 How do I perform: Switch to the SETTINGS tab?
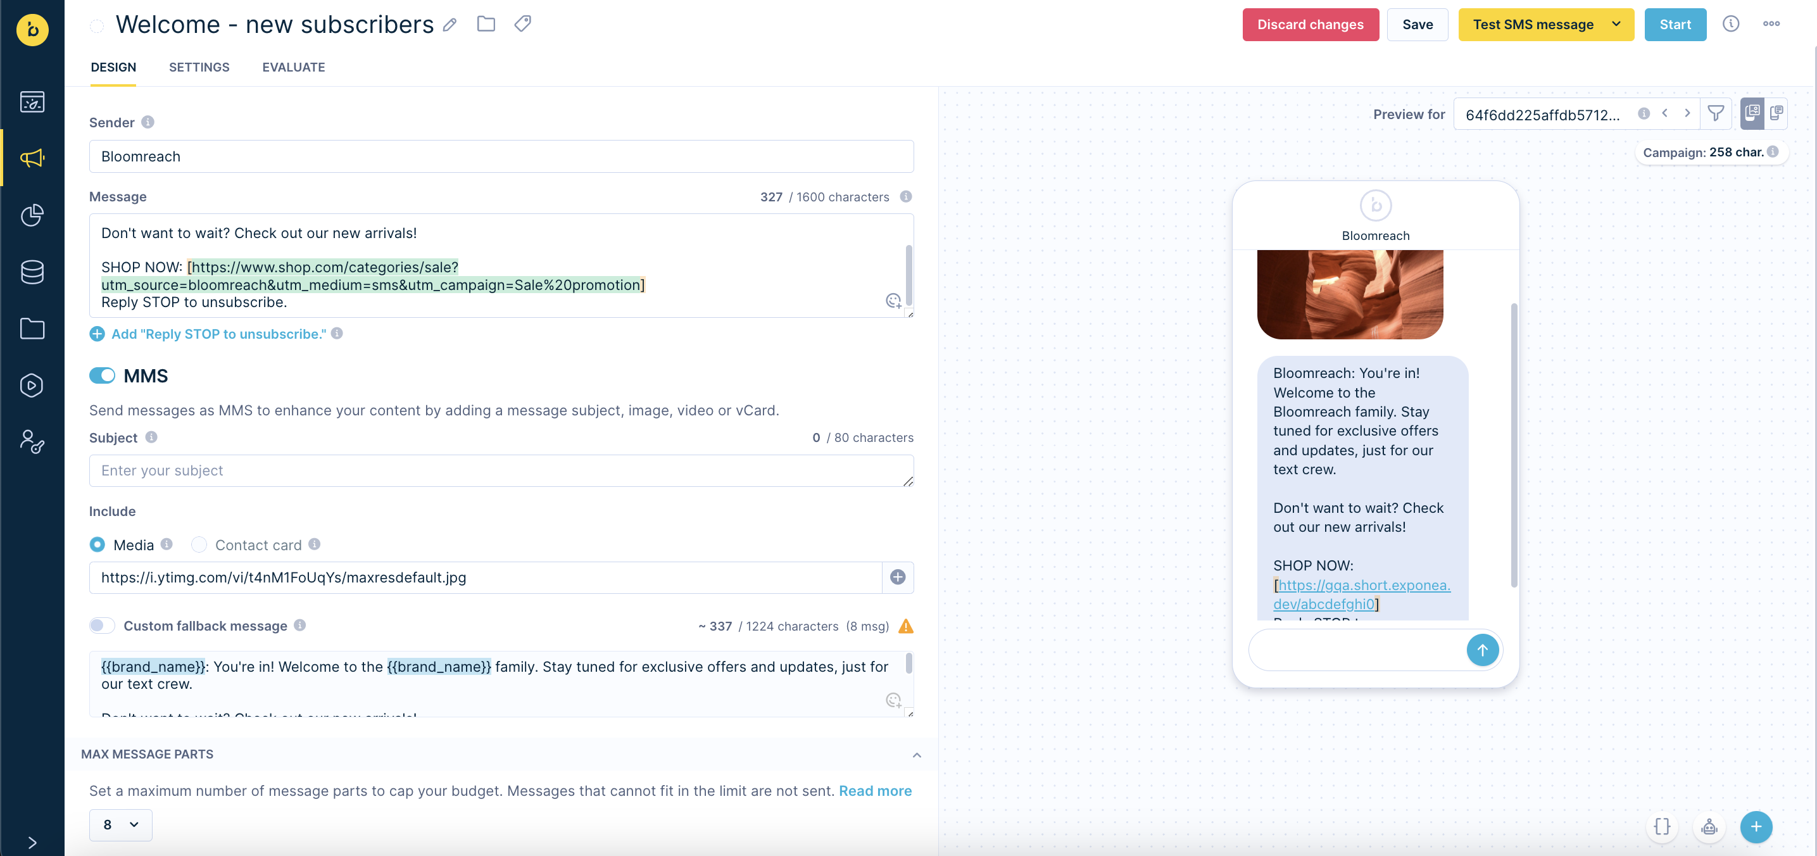(x=199, y=67)
